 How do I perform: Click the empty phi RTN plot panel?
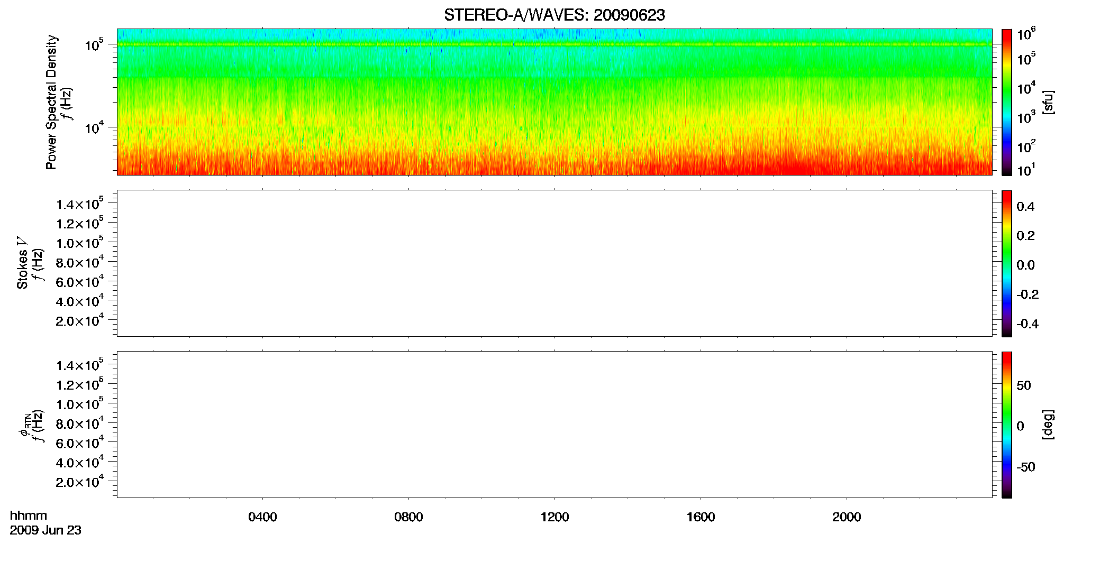pyautogui.click(x=554, y=425)
